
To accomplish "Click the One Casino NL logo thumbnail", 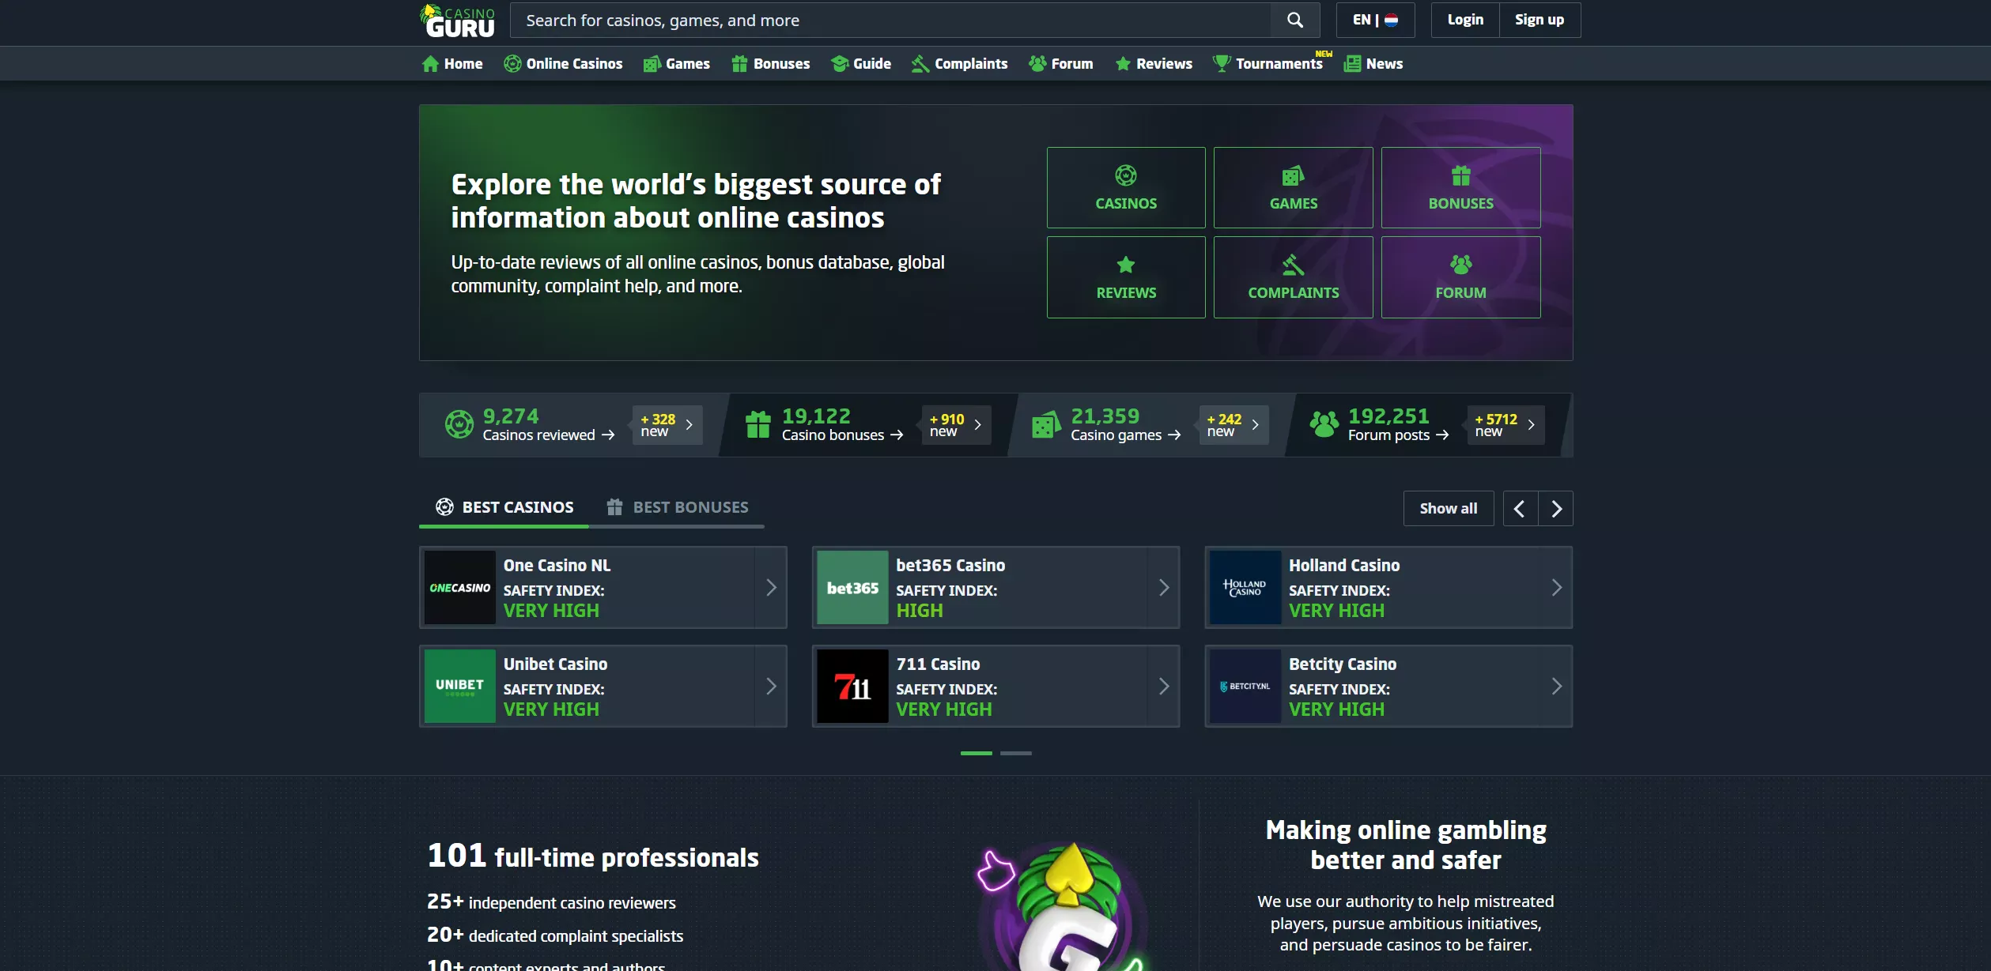I will coord(460,587).
